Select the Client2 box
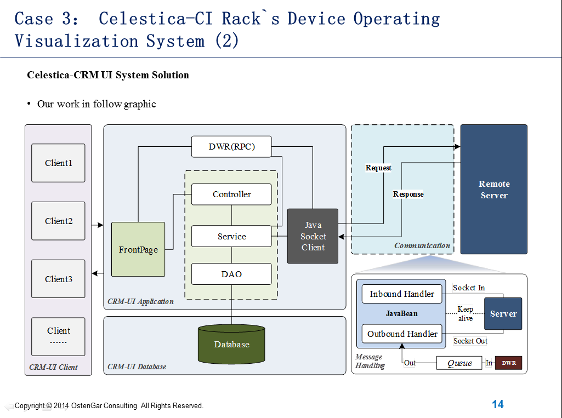Viewport: 562px width, 418px height. [59, 221]
